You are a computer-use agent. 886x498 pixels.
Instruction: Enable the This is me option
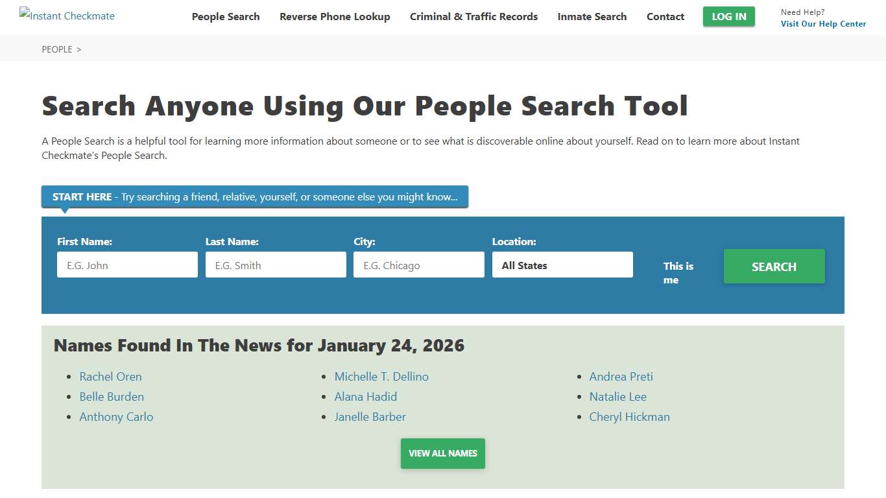tap(678, 273)
